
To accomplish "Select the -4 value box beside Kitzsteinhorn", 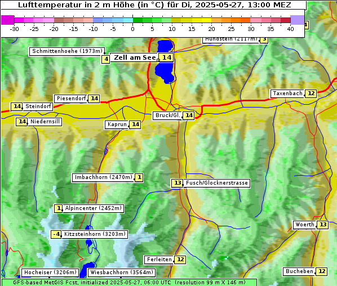I will click(56, 234).
